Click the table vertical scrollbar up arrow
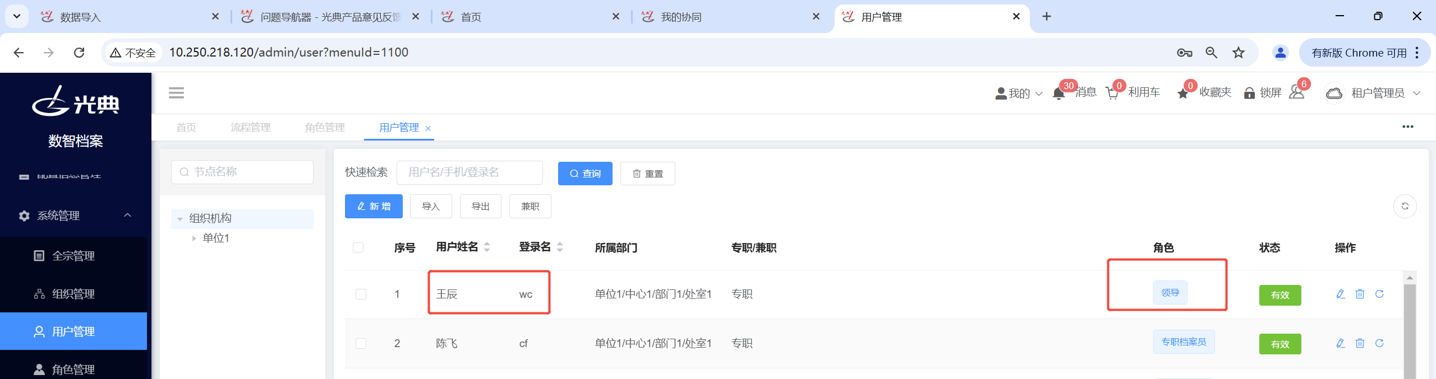 (1410, 278)
